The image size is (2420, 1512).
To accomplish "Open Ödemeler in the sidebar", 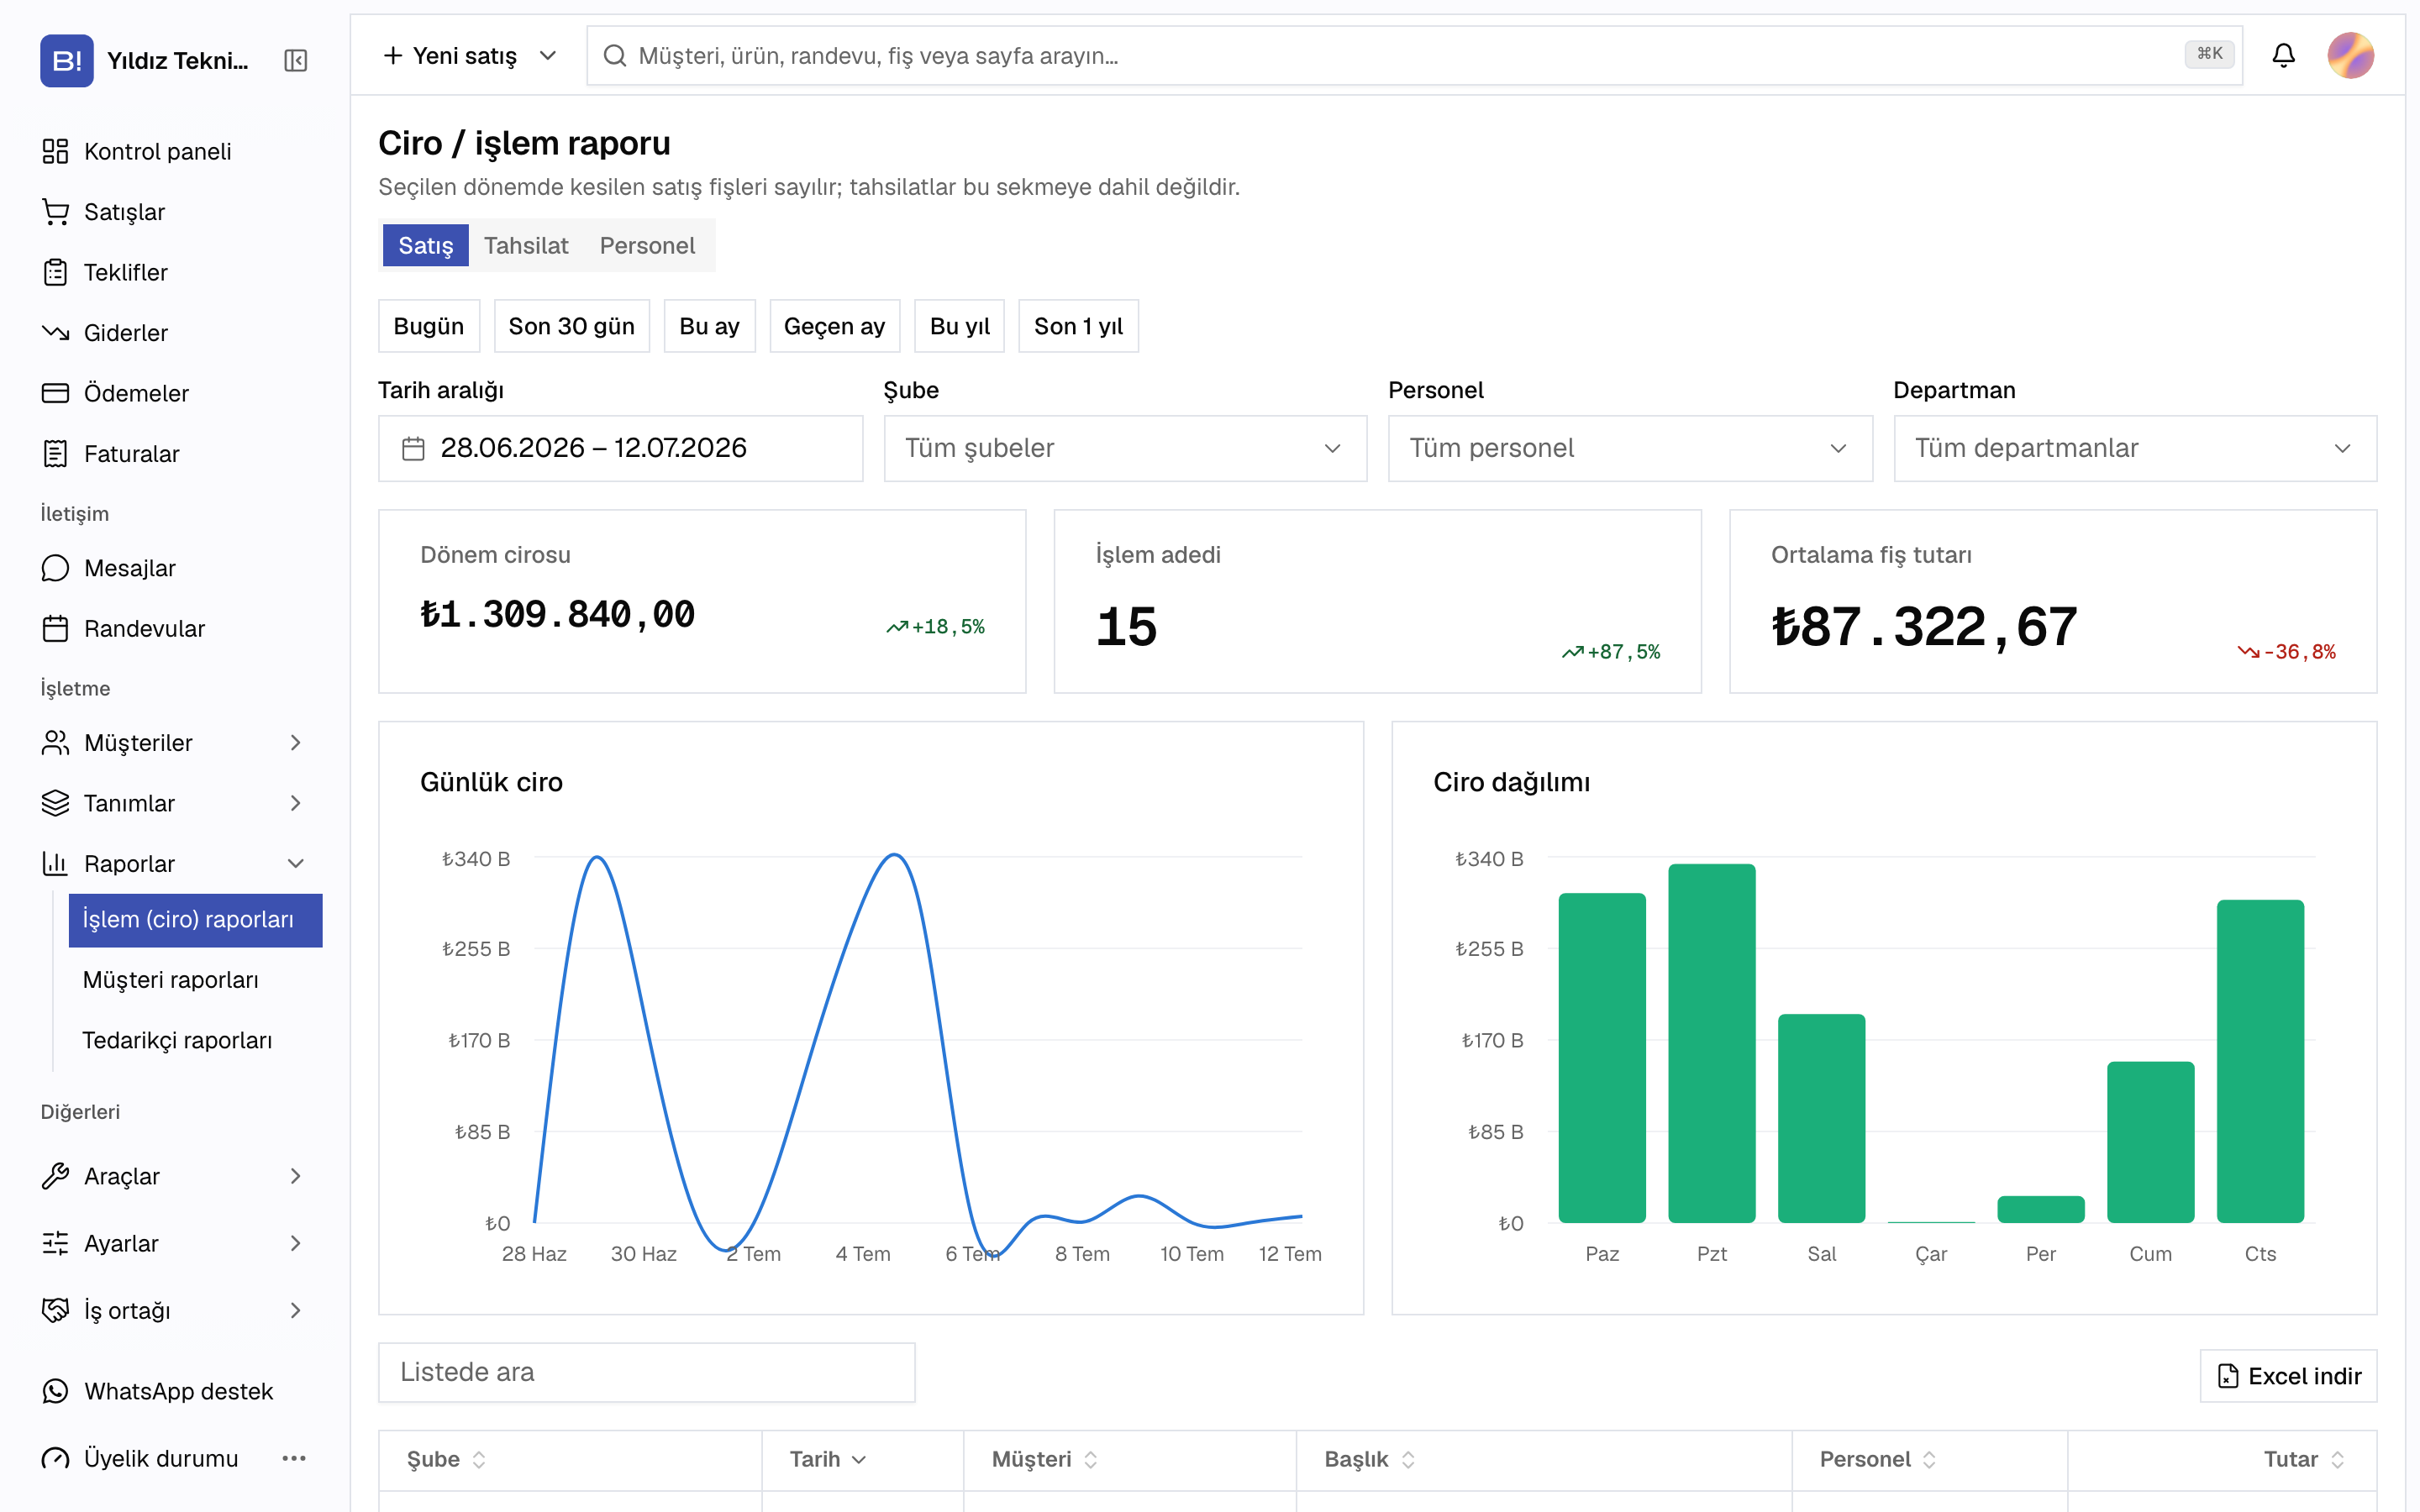I will [115, 393].
